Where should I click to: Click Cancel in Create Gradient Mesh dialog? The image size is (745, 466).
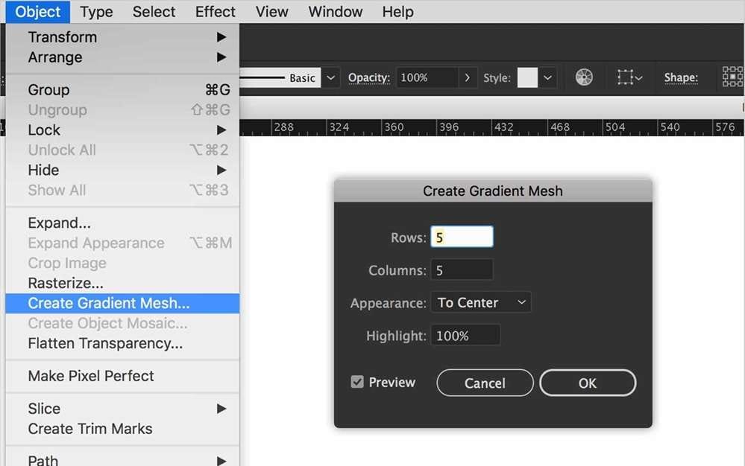(x=485, y=383)
